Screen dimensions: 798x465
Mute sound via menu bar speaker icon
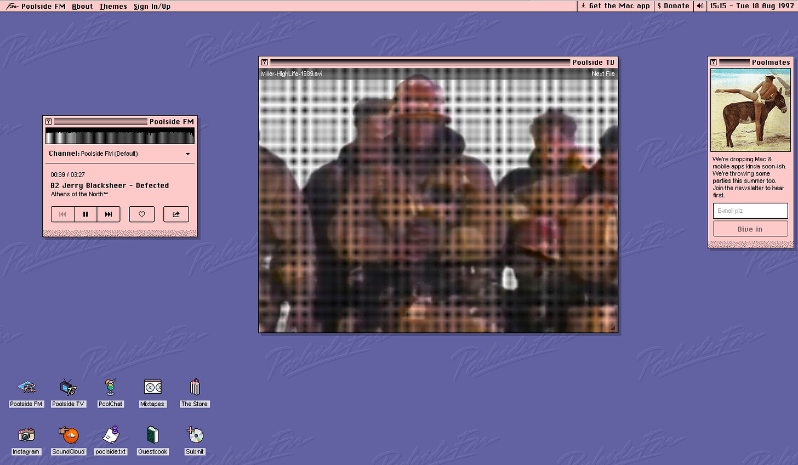click(x=700, y=6)
